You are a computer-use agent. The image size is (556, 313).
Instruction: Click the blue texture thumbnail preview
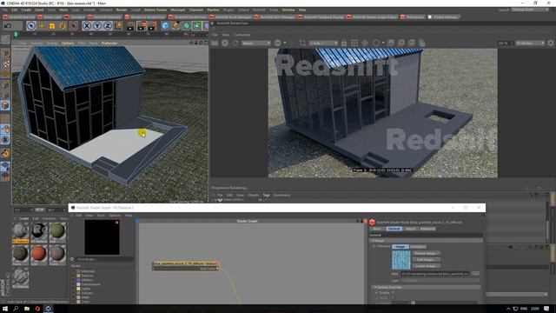click(x=401, y=260)
